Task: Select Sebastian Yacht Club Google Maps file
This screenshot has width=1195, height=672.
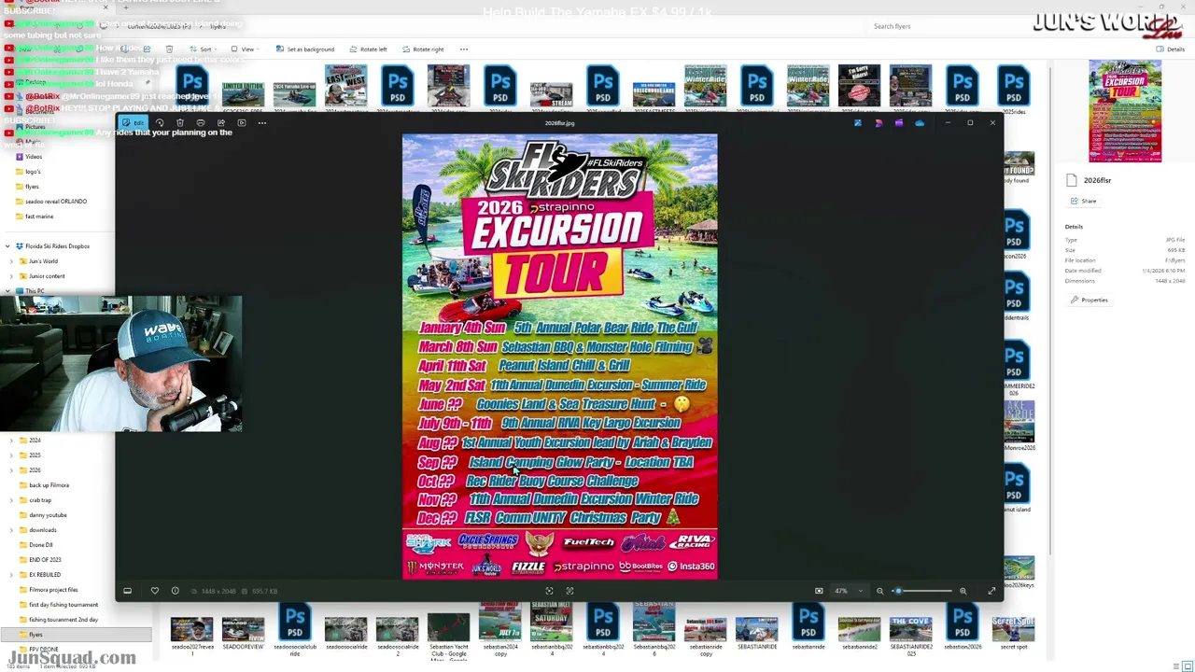Action: pyautogui.click(x=448, y=635)
